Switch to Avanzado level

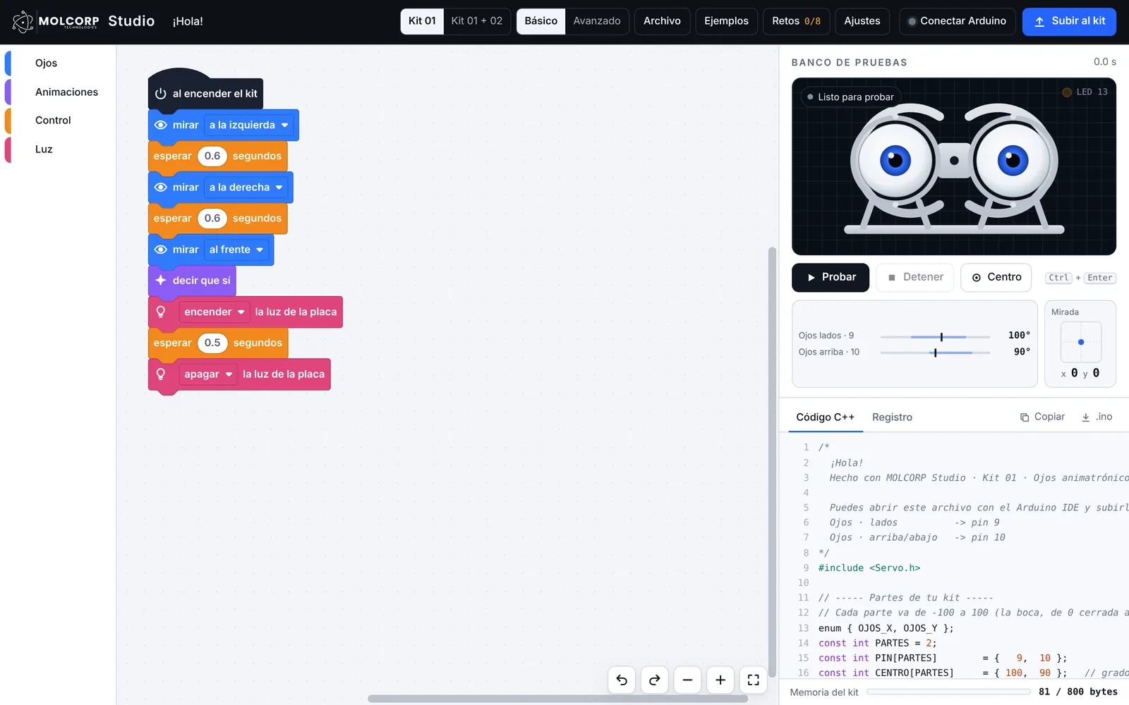(597, 21)
